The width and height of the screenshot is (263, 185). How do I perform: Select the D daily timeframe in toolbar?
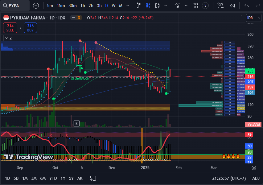click(106, 6)
